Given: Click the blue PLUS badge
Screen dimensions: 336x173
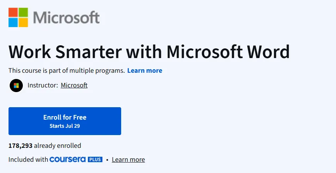Looking at the screenshot, I should 95,159.
